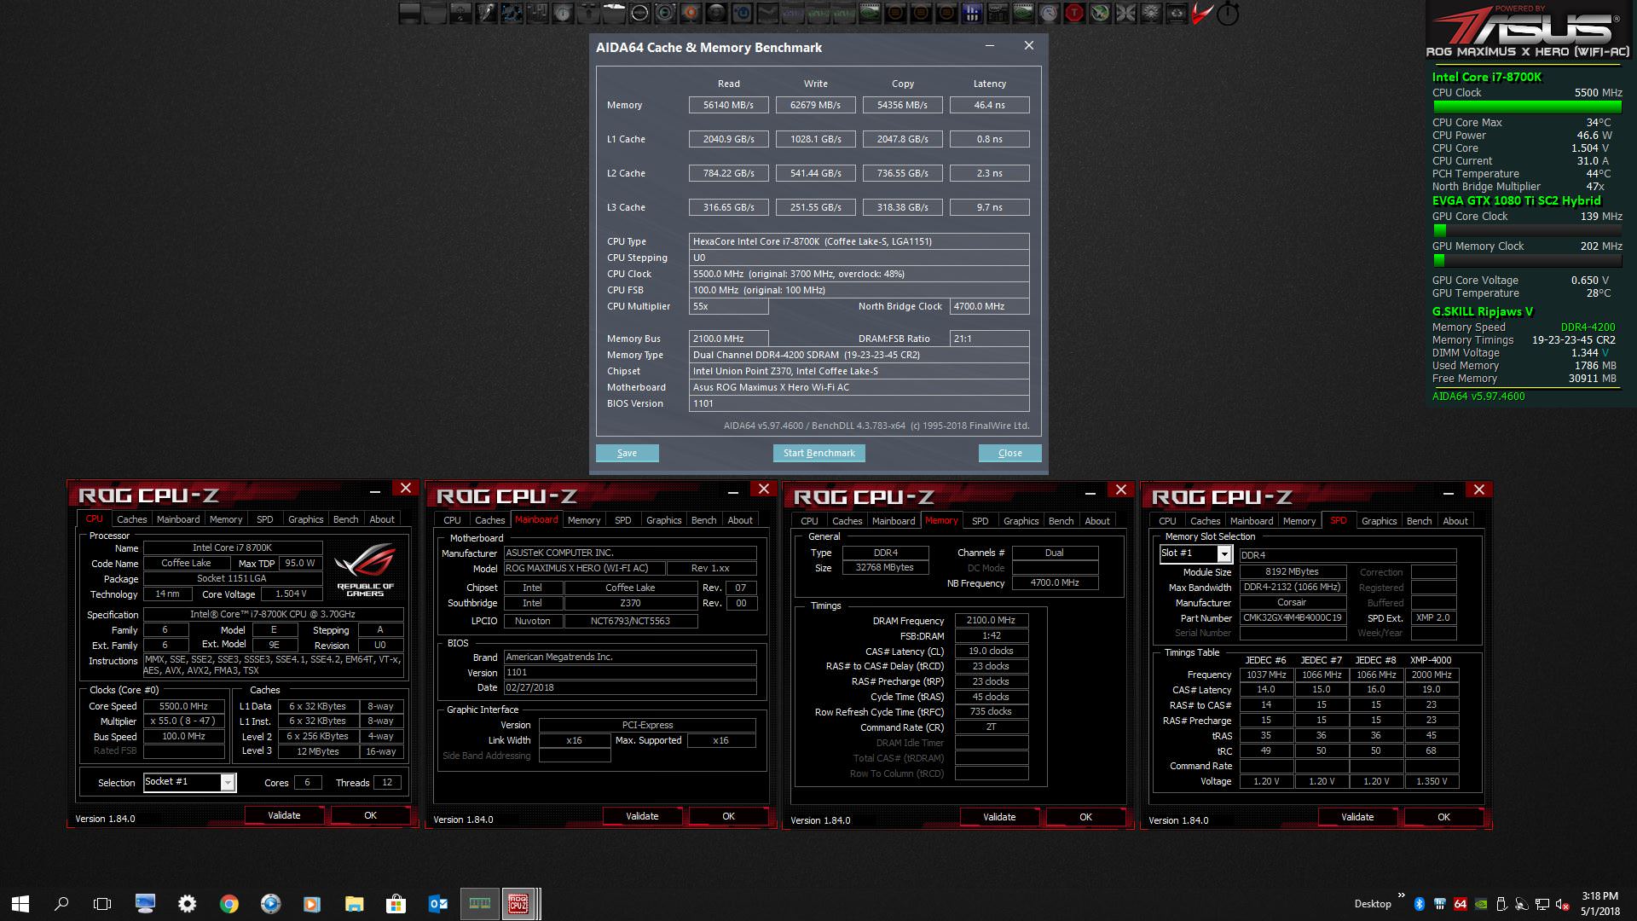Click the muted speaker volume icon
1637x921 pixels.
(x=1563, y=904)
